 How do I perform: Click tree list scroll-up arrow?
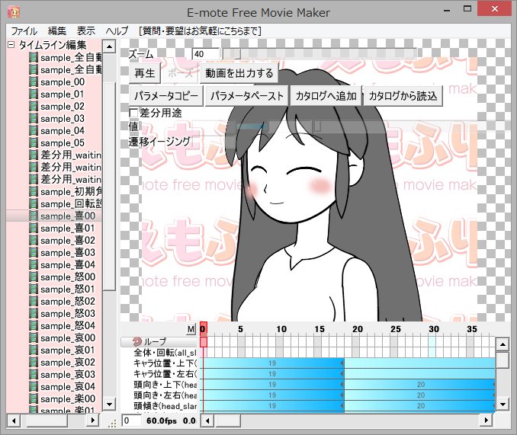109,46
